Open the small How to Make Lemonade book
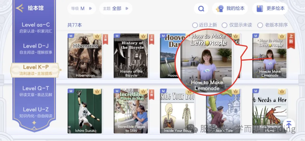Viewport: 305px width, 141px height. tap(269, 56)
